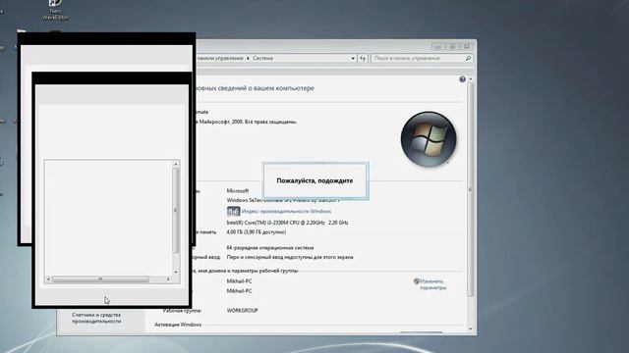The width and height of the screenshot is (629, 353).
Task: Click down arrow of front dialog list
Action: [176, 272]
